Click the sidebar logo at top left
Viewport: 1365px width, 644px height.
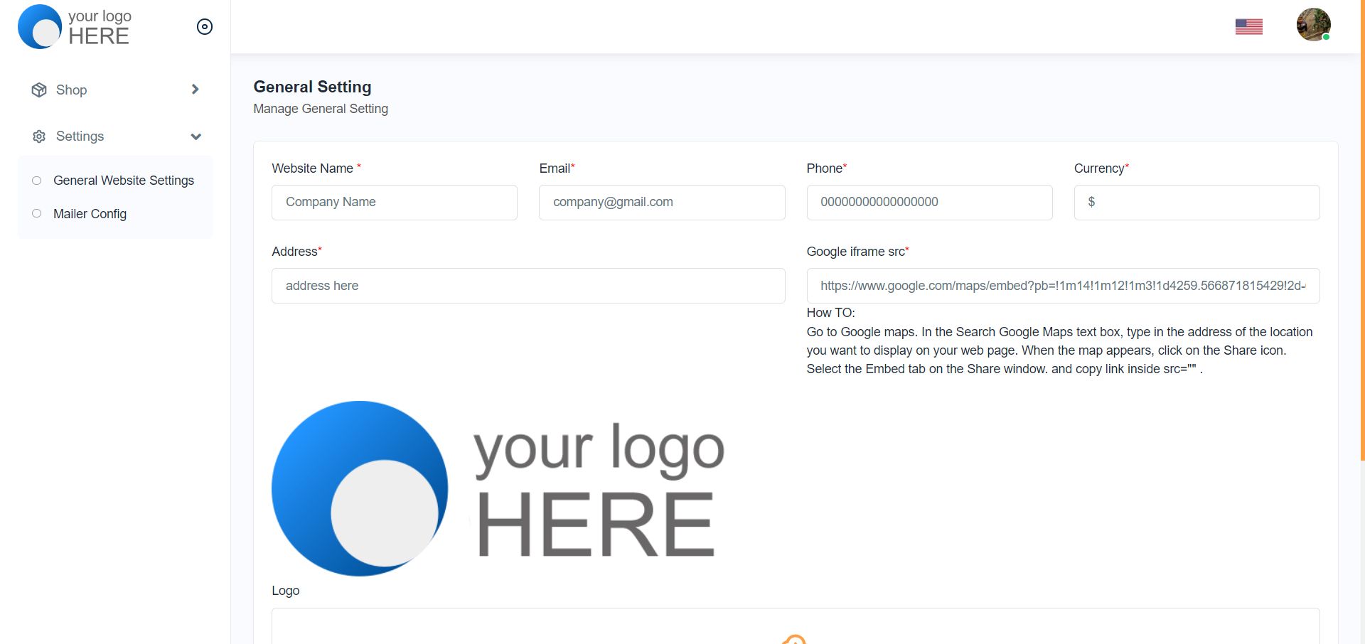[x=75, y=26]
